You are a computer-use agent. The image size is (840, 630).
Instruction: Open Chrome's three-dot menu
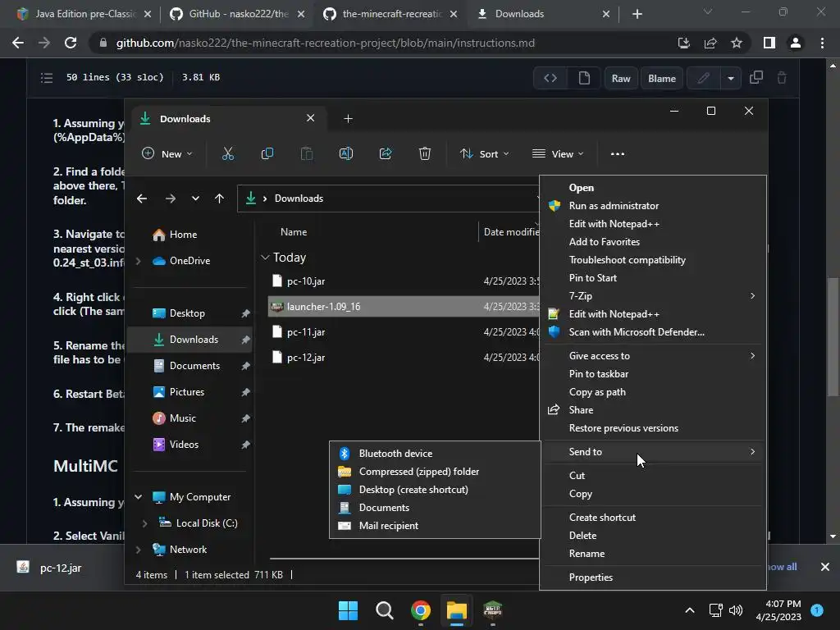coord(822,43)
